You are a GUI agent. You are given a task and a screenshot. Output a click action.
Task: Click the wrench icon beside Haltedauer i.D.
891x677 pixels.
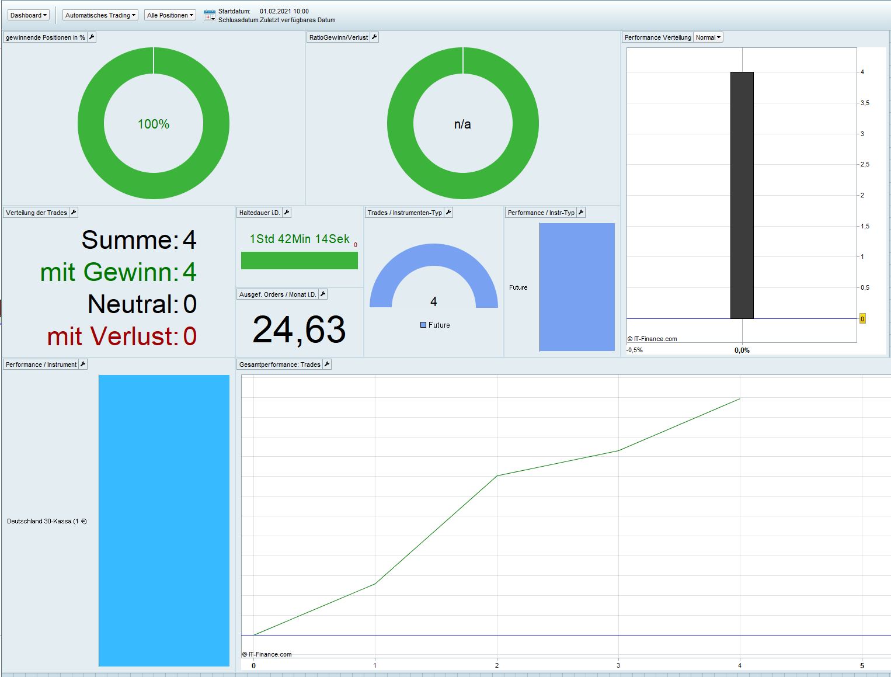click(x=287, y=213)
